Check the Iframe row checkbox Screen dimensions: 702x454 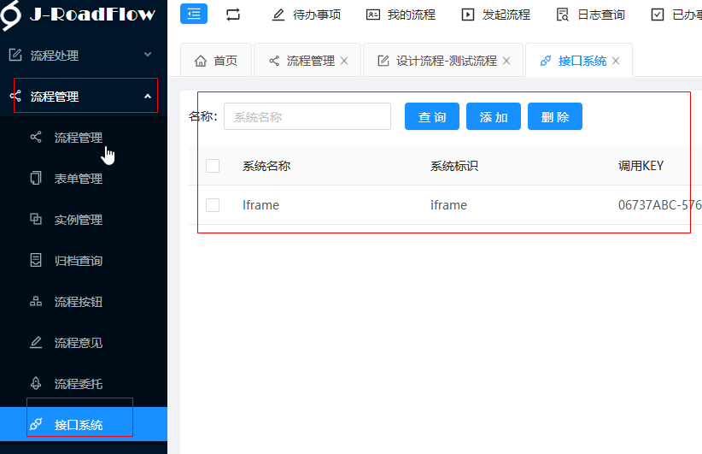click(213, 205)
